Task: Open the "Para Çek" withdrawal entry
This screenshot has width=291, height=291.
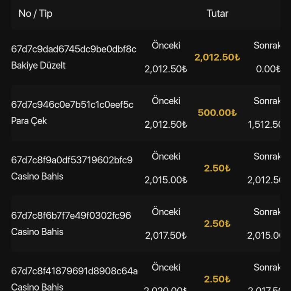Action: coord(29,121)
